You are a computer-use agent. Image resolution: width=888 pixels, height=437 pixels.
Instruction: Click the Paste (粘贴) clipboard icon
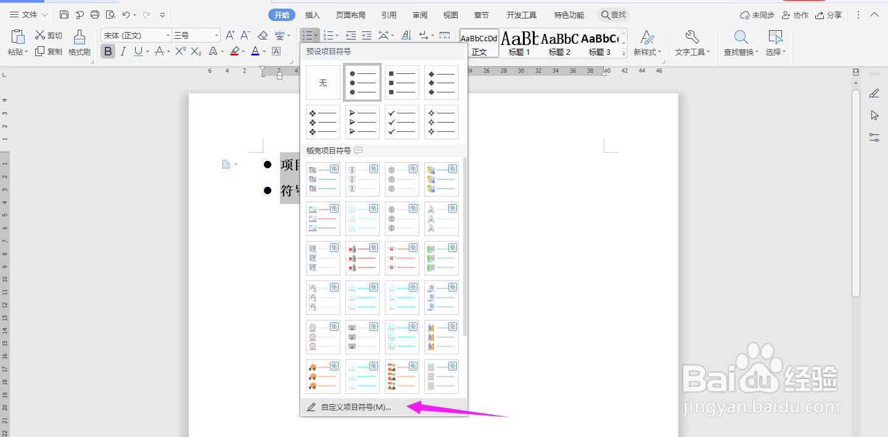[x=18, y=37]
